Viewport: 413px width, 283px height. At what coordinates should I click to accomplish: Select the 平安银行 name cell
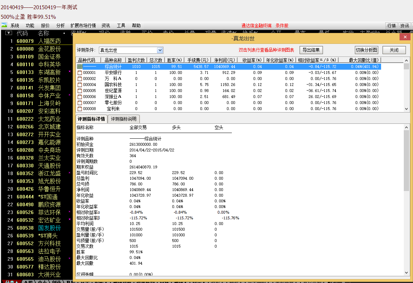113,73
